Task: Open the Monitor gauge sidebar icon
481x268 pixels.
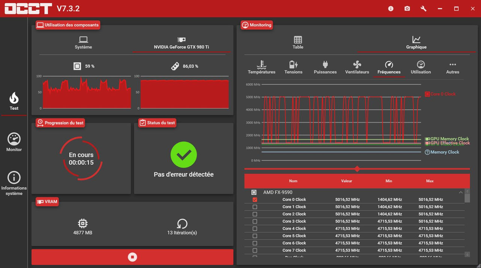Action: click(x=14, y=139)
